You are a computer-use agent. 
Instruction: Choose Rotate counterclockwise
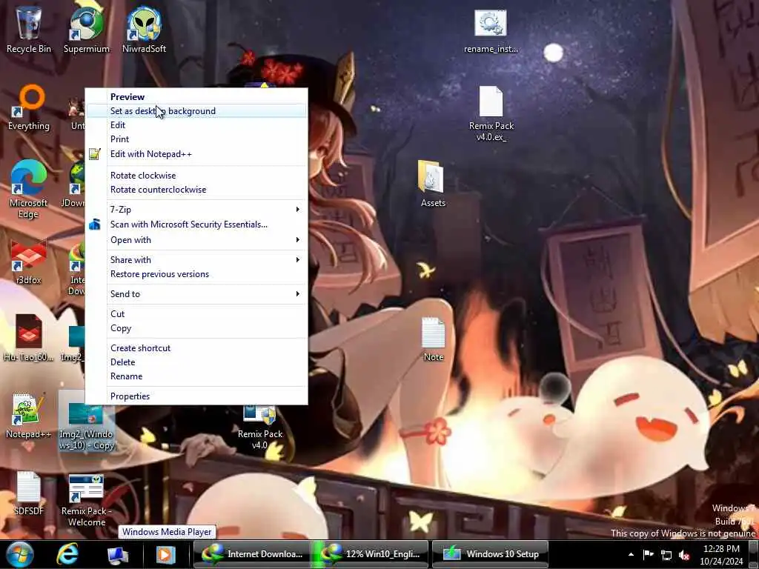pos(196,189)
